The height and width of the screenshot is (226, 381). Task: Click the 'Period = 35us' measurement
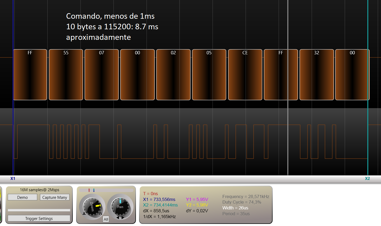(236, 214)
